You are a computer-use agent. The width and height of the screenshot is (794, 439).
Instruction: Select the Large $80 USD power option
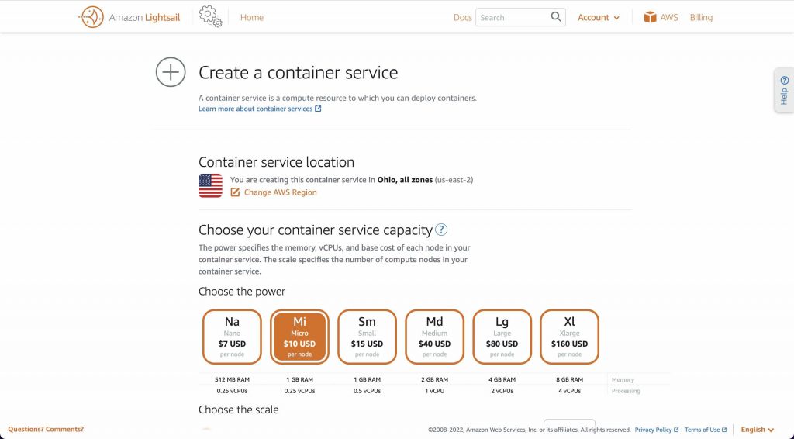tap(502, 337)
